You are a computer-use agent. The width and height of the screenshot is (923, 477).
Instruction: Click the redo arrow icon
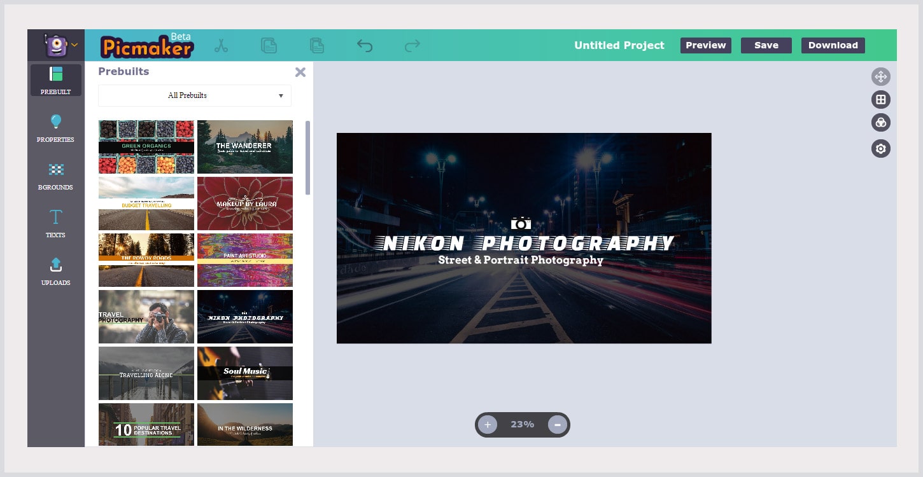coord(412,46)
